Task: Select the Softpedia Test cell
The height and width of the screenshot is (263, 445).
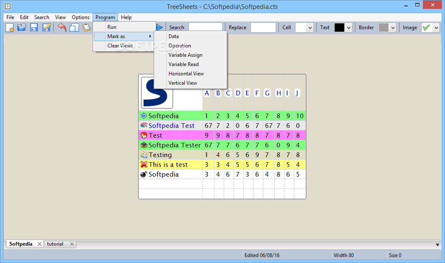Action: click(171, 125)
